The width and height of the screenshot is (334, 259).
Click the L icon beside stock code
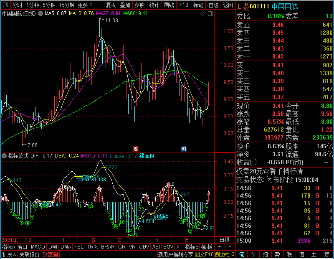point(240,7)
